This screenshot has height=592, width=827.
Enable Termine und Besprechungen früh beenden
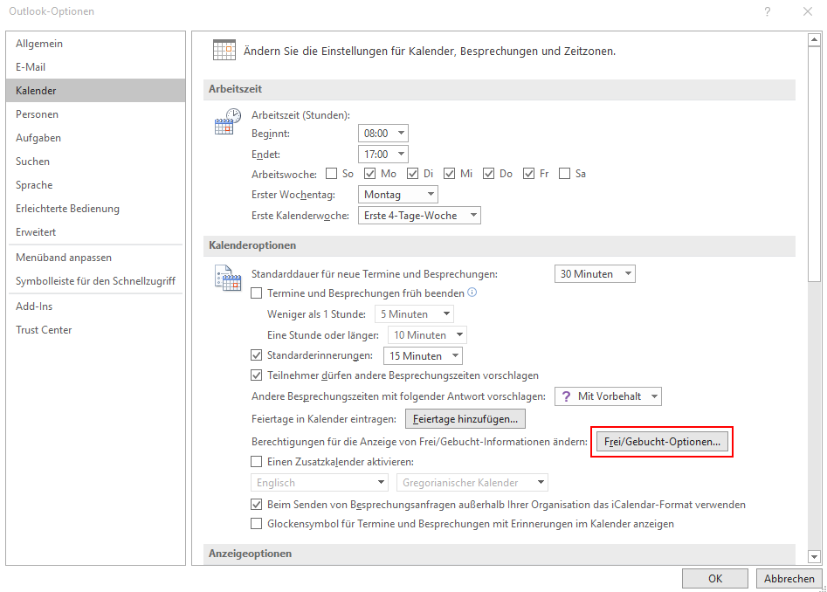click(257, 293)
